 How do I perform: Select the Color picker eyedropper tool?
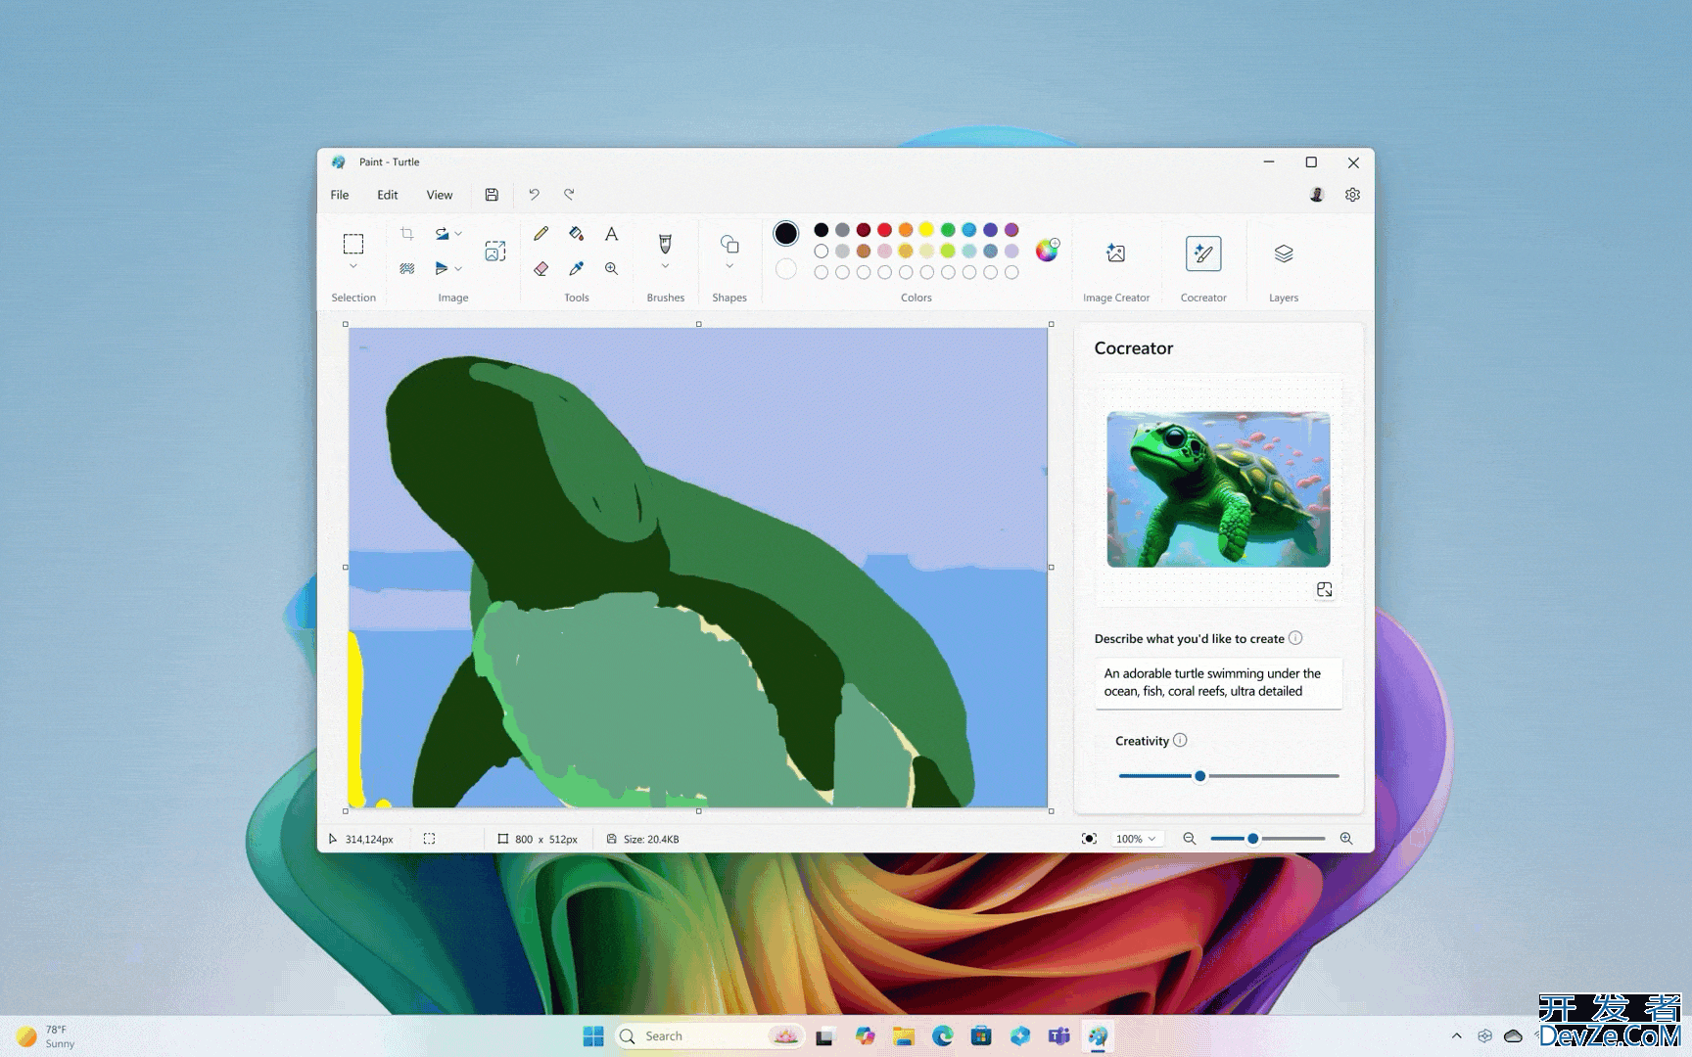click(x=576, y=268)
